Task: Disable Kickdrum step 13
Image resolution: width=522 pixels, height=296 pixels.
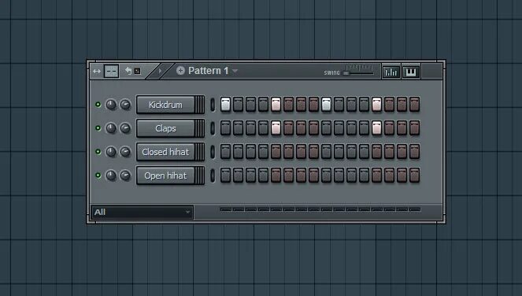Action: click(376, 104)
